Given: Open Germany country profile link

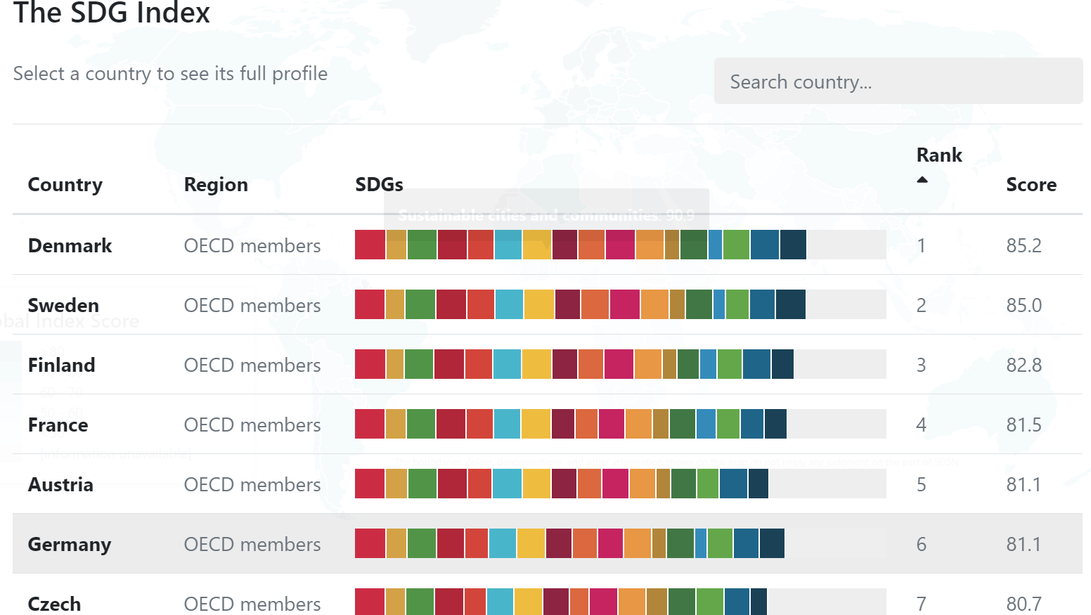Looking at the screenshot, I should pos(69,544).
